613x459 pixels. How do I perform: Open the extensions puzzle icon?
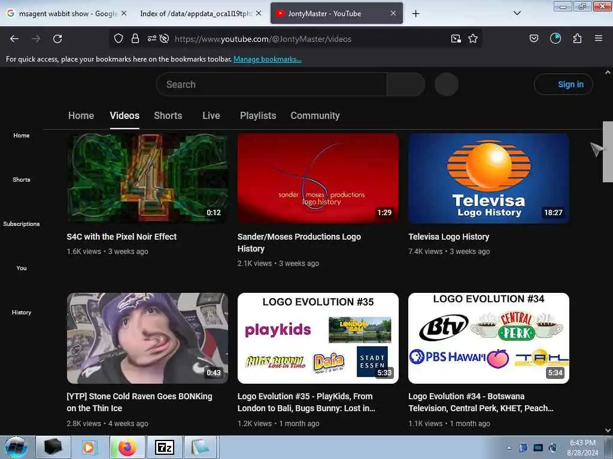[x=578, y=39]
